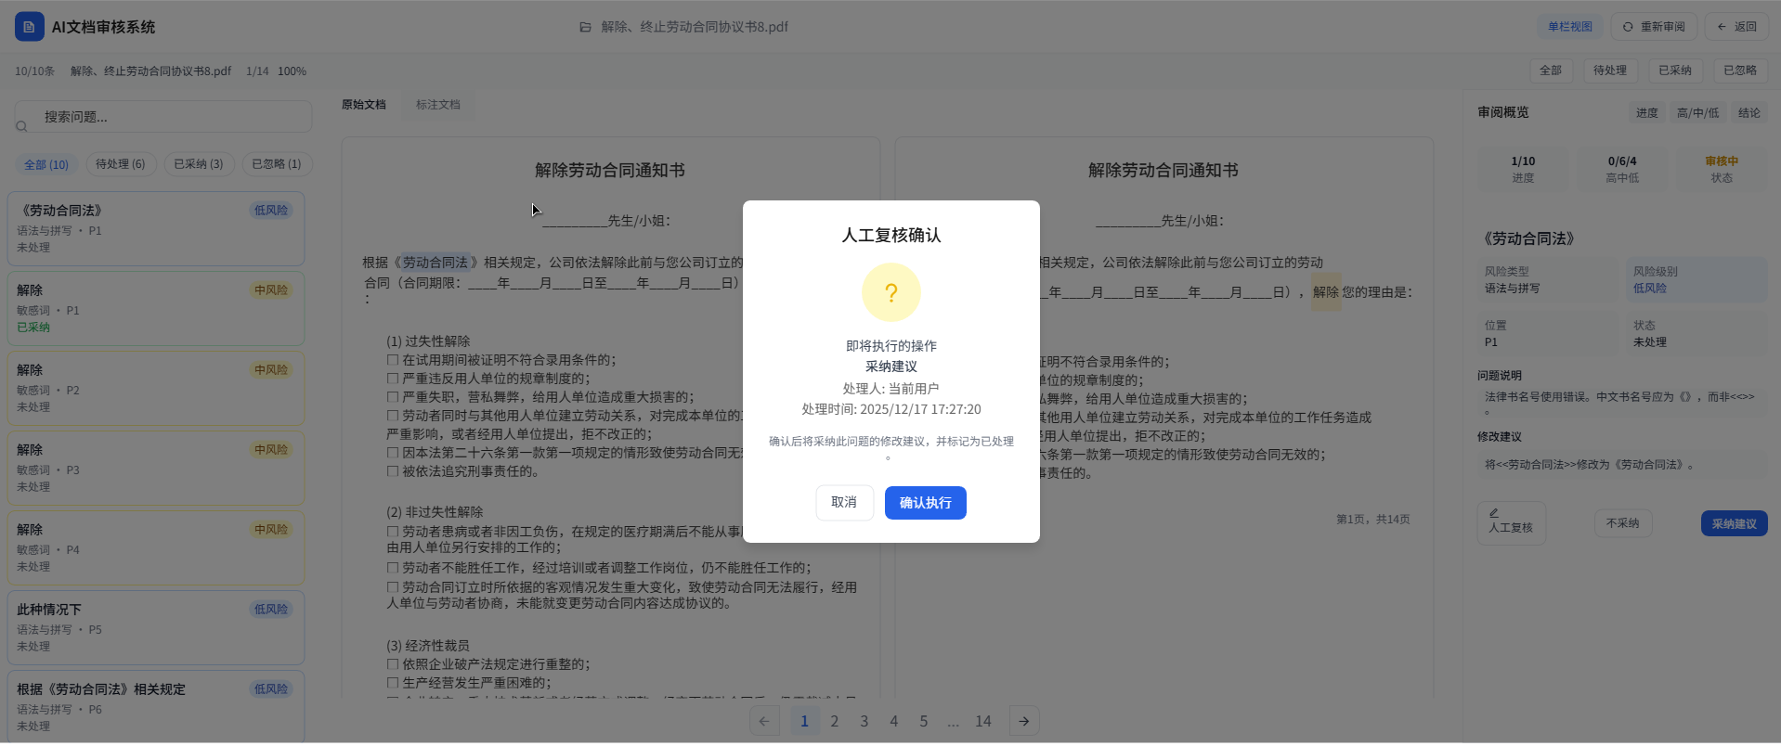Go to page 14

pyautogui.click(x=983, y=721)
